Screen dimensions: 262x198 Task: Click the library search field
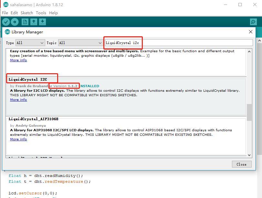(179, 43)
